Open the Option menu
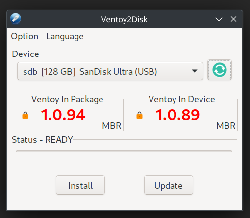This screenshot has height=218, width=250. [x=25, y=36]
